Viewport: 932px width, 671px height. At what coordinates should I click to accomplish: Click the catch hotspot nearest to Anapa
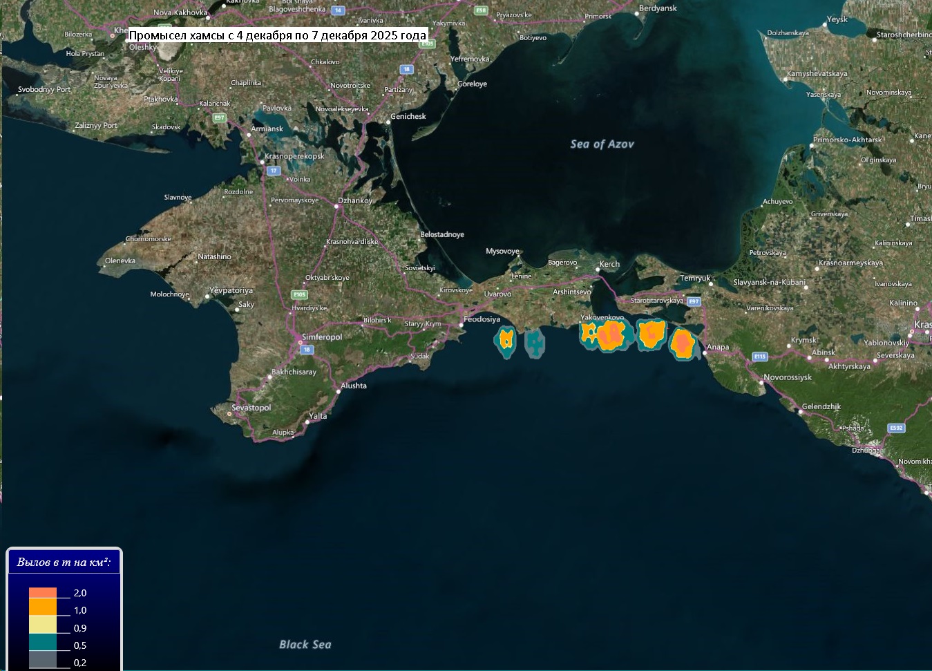[x=683, y=343]
